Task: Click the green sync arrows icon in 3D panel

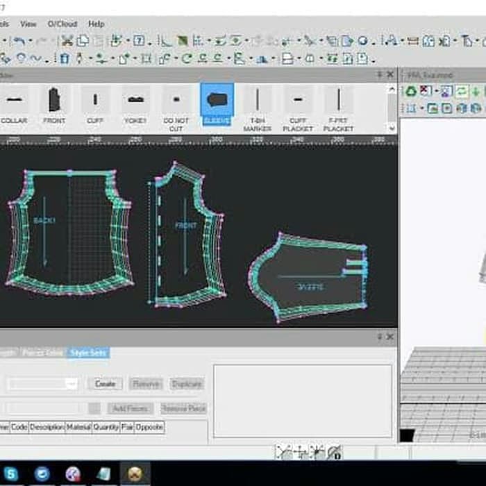Action: click(x=461, y=92)
